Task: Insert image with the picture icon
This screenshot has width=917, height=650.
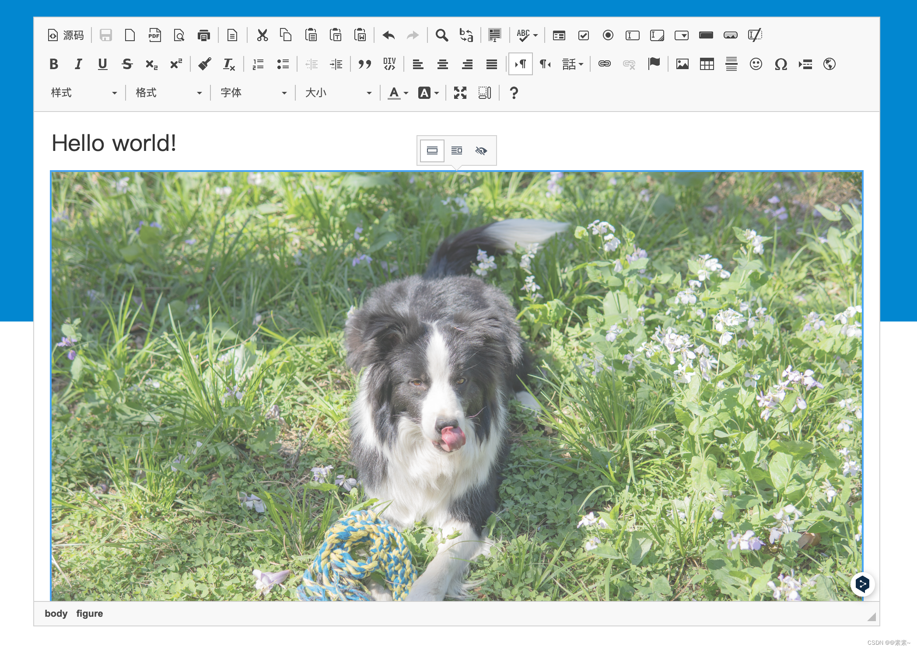Action: (x=682, y=64)
